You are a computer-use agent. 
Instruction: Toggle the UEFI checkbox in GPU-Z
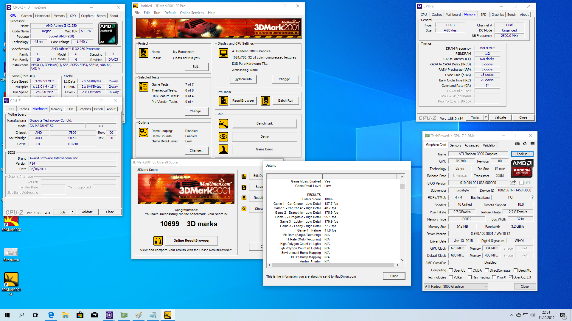pos(521,183)
